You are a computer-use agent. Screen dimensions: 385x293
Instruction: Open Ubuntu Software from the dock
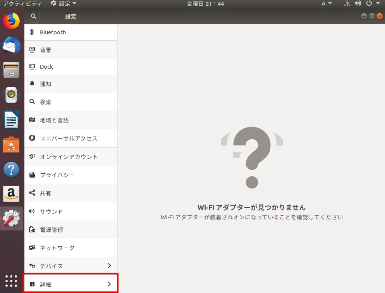point(11,144)
